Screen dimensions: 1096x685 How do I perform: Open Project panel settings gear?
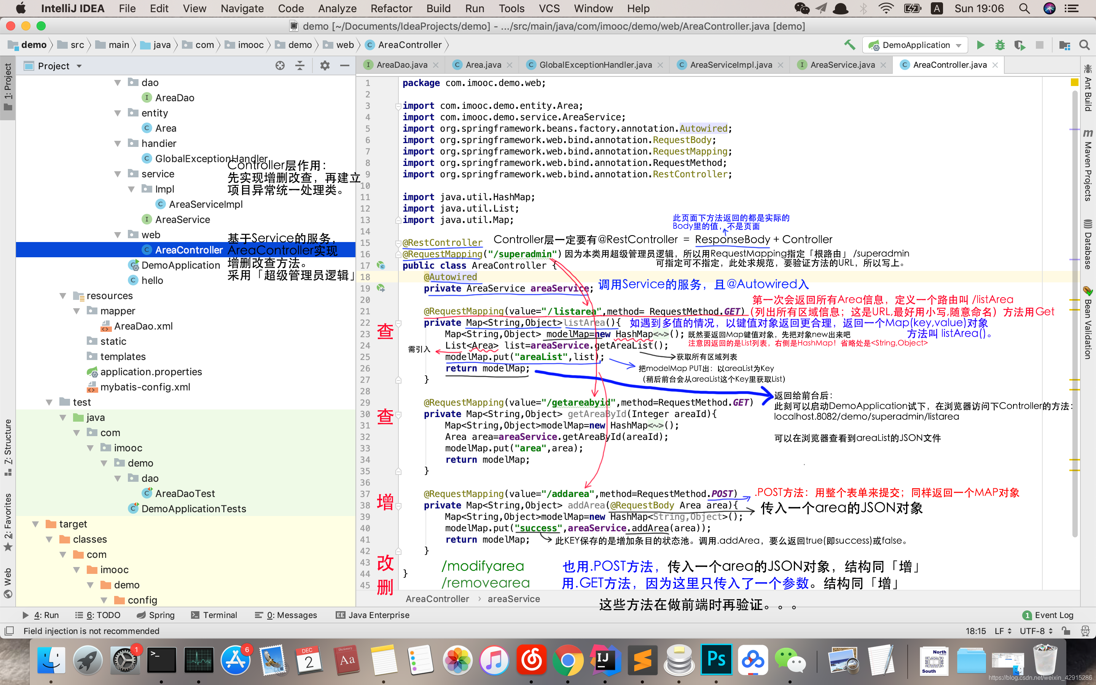[325, 66]
